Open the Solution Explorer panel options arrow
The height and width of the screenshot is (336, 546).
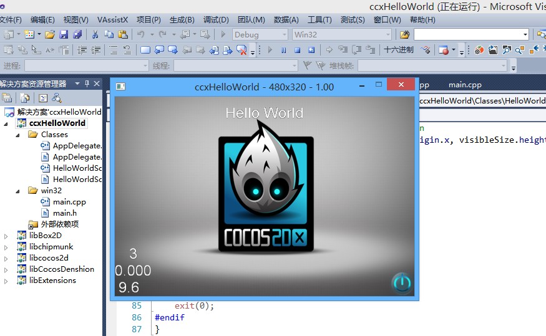coord(77,84)
